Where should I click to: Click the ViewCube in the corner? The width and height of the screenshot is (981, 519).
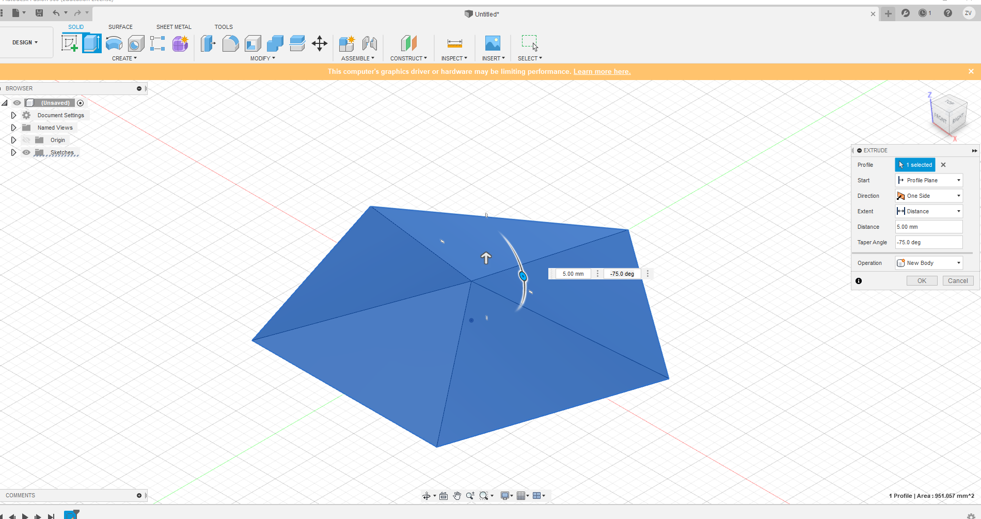[949, 115]
